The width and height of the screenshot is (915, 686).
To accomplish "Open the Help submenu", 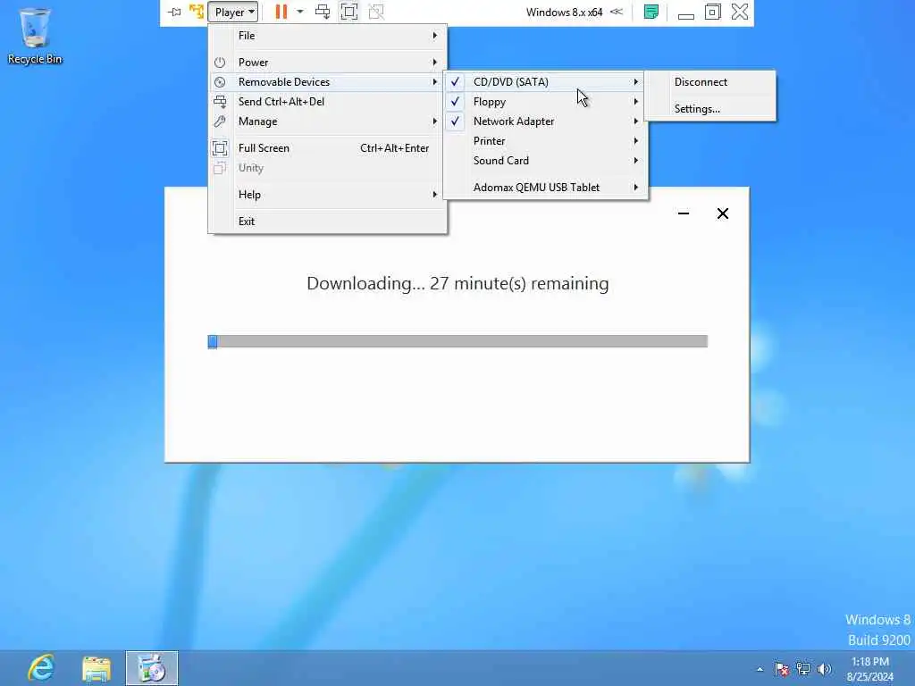I will pyautogui.click(x=328, y=195).
